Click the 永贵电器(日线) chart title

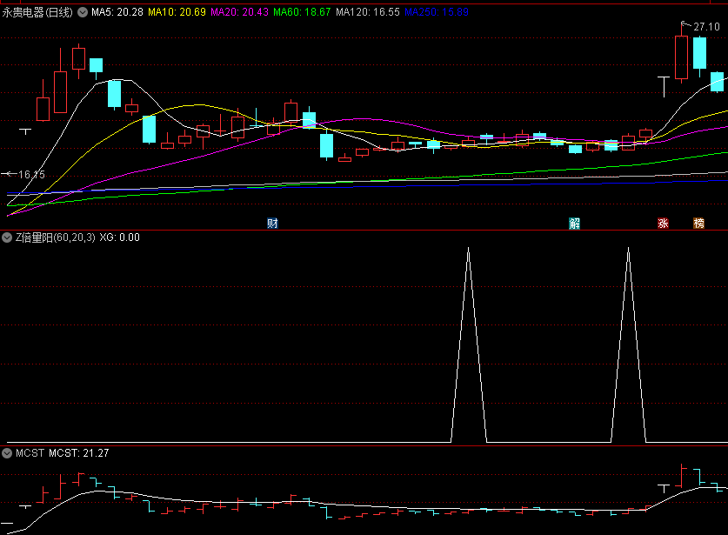click(x=37, y=12)
